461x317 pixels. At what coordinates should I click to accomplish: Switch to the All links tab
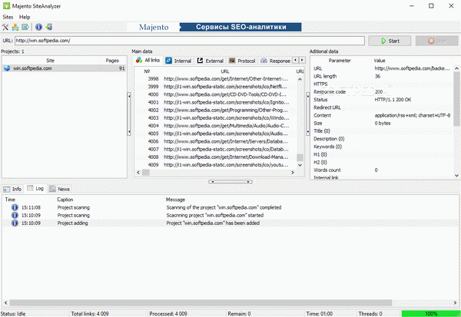pos(148,60)
